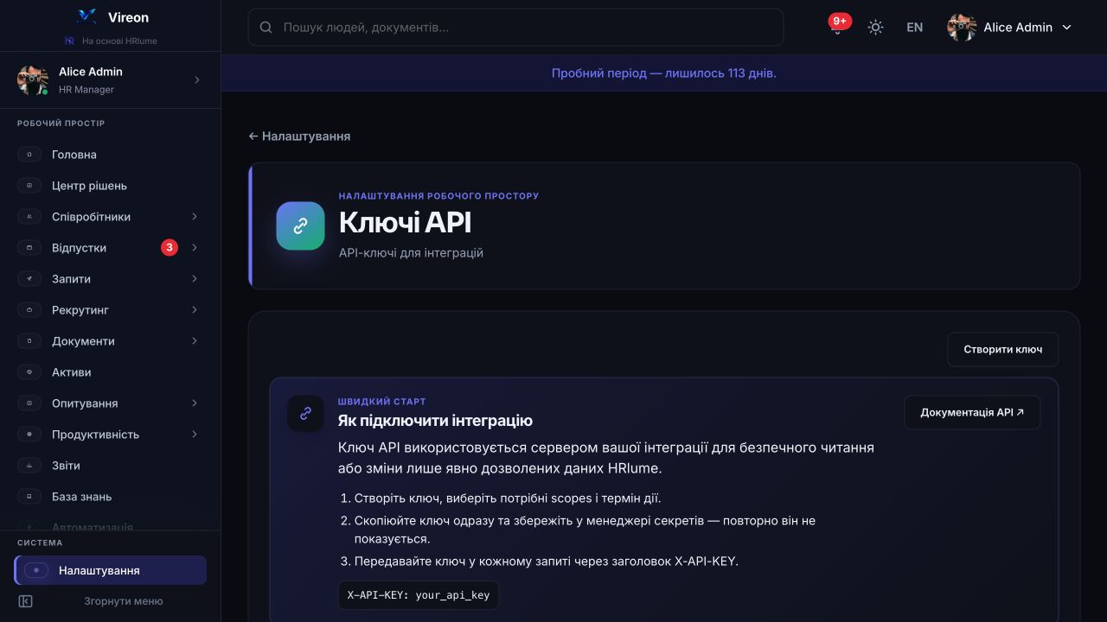Go back via ← Налаштування link
Screen dimensions: 1107x622
coord(299,136)
